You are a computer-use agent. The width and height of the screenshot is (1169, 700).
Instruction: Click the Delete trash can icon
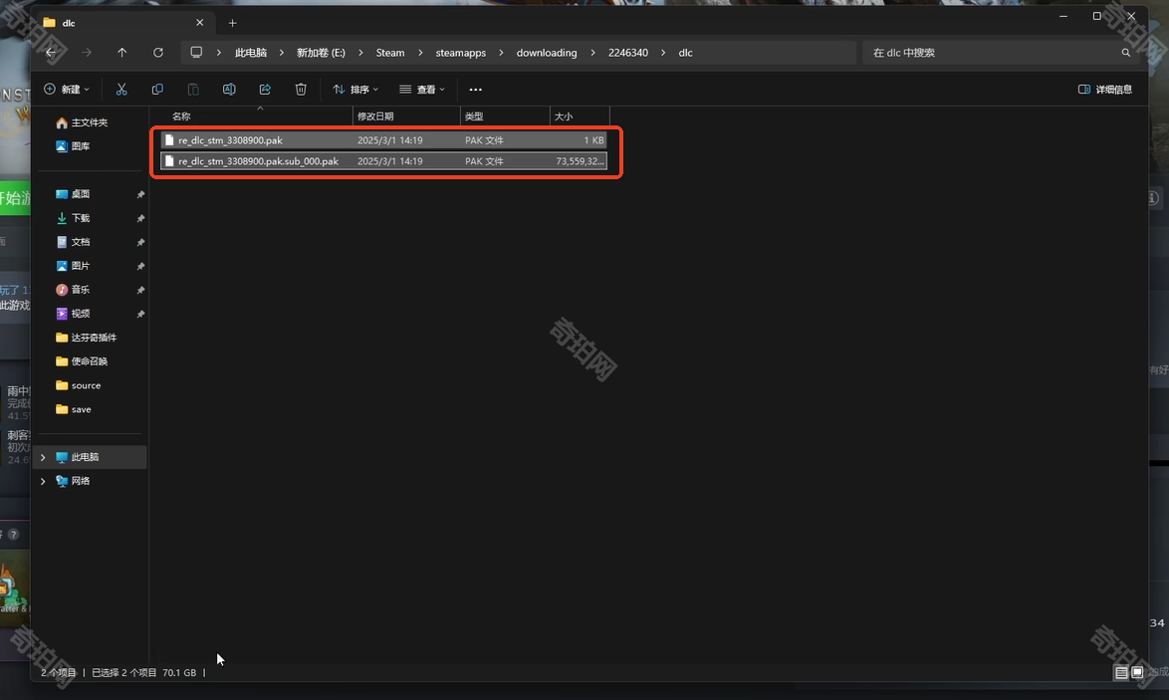pos(301,90)
